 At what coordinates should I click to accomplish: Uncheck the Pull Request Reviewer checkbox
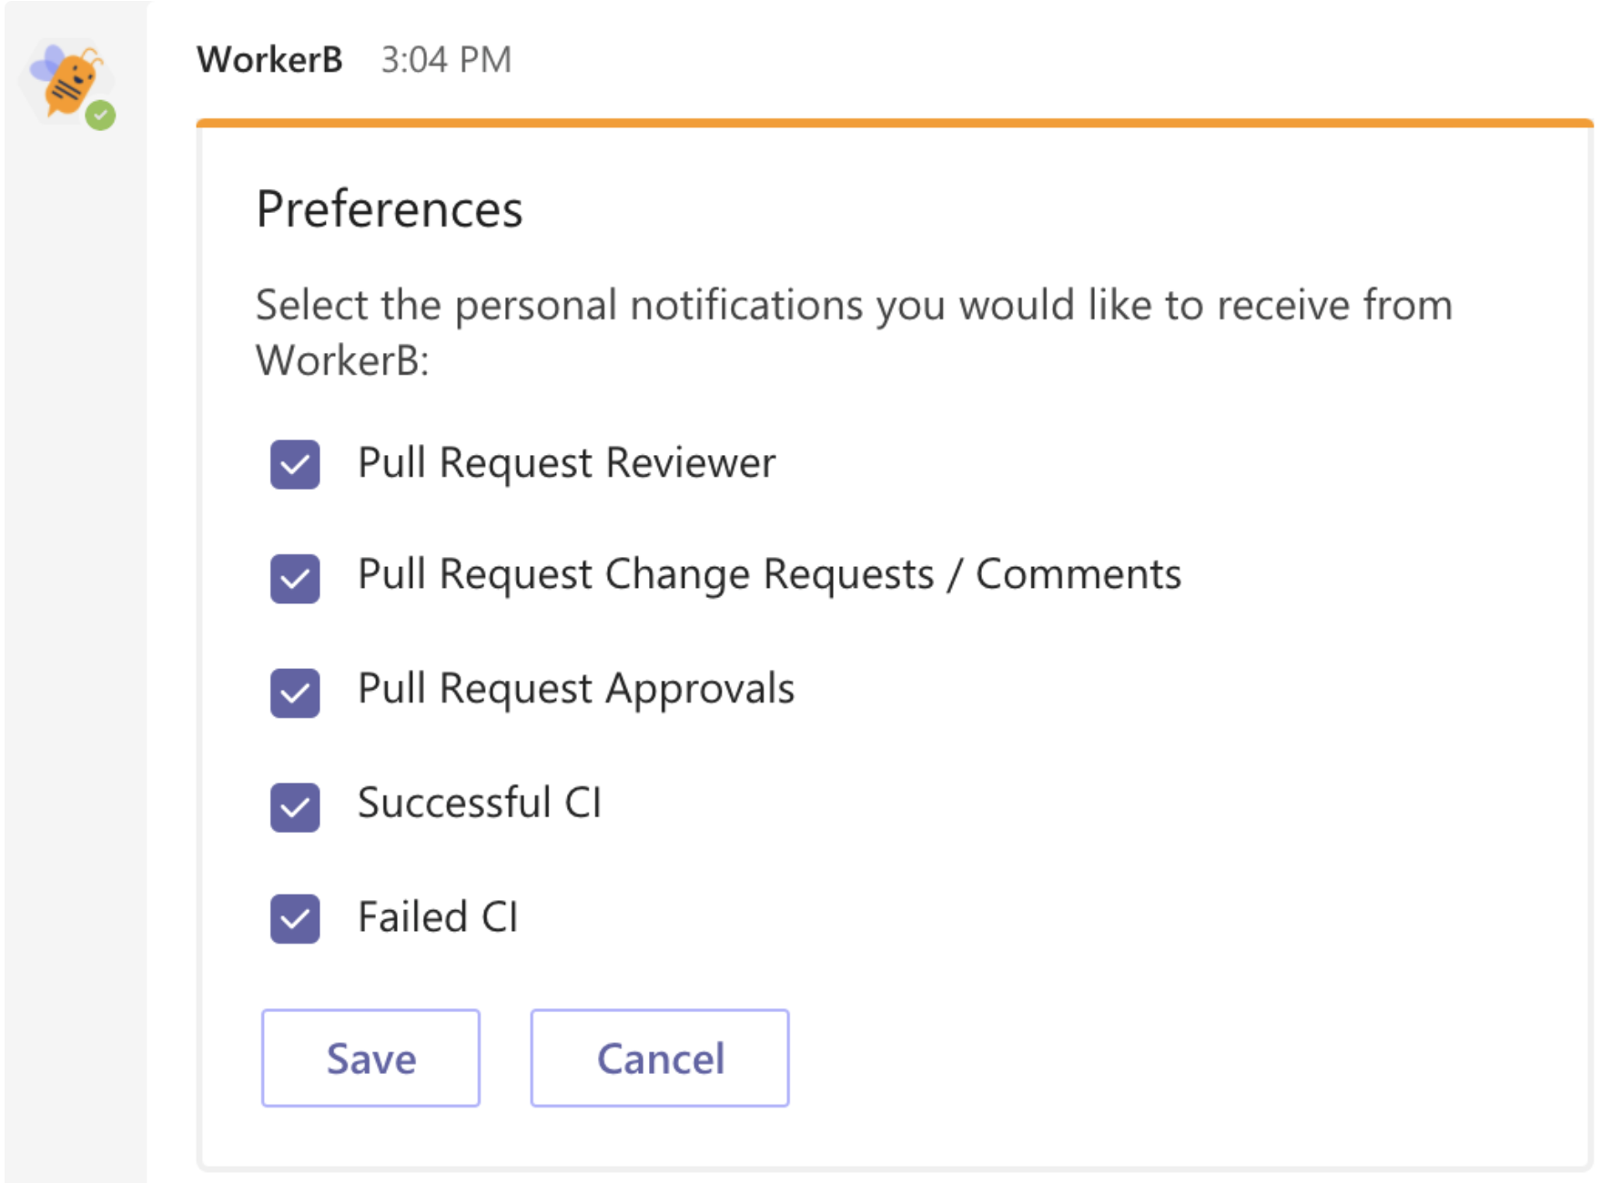295,464
